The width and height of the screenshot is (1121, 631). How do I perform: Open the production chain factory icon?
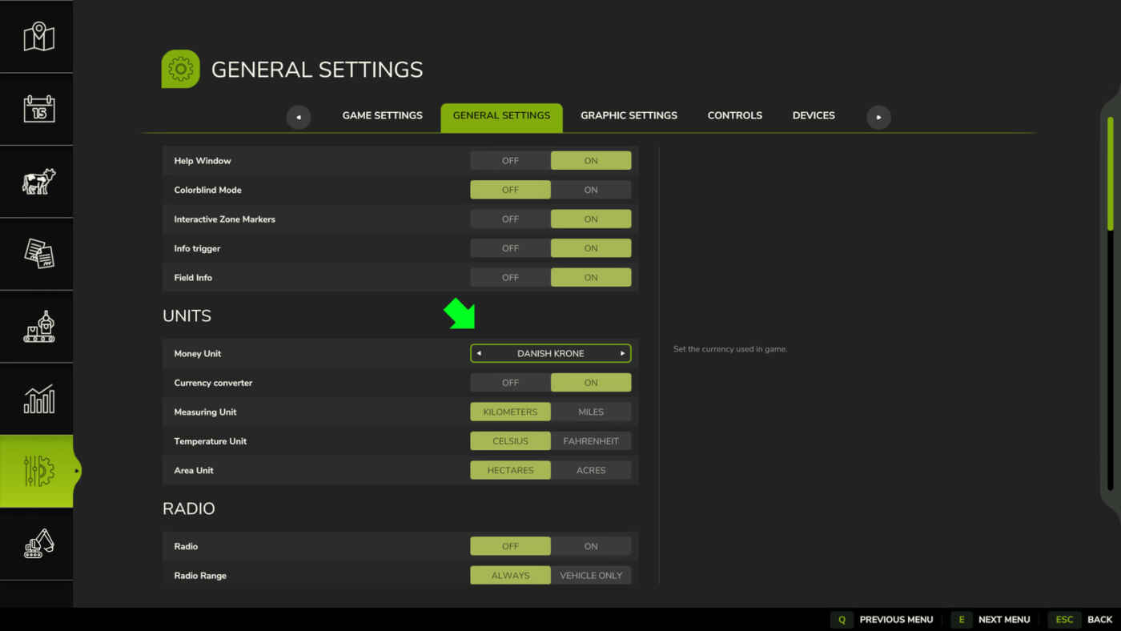click(x=38, y=327)
